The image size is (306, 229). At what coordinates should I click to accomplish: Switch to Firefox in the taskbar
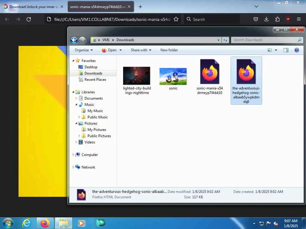(x=45, y=223)
